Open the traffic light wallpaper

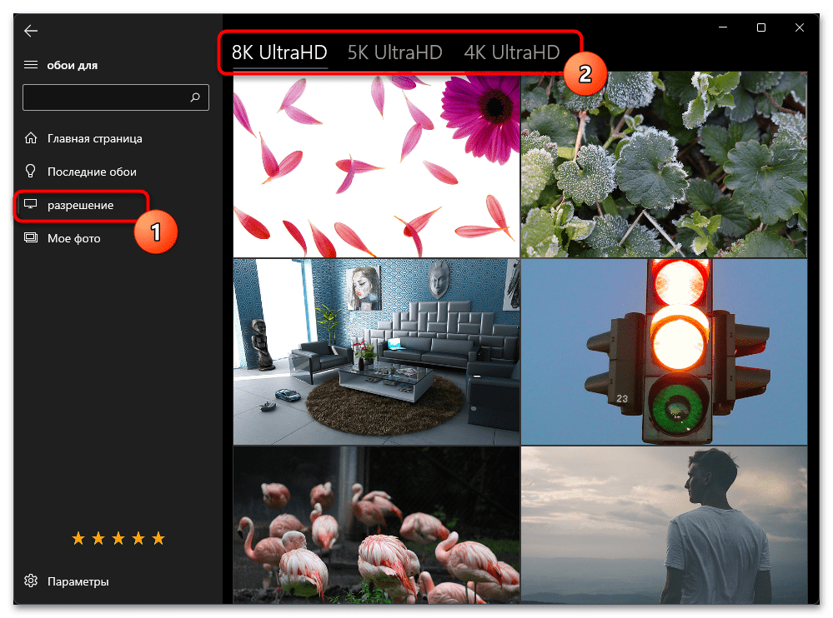tap(664, 351)
